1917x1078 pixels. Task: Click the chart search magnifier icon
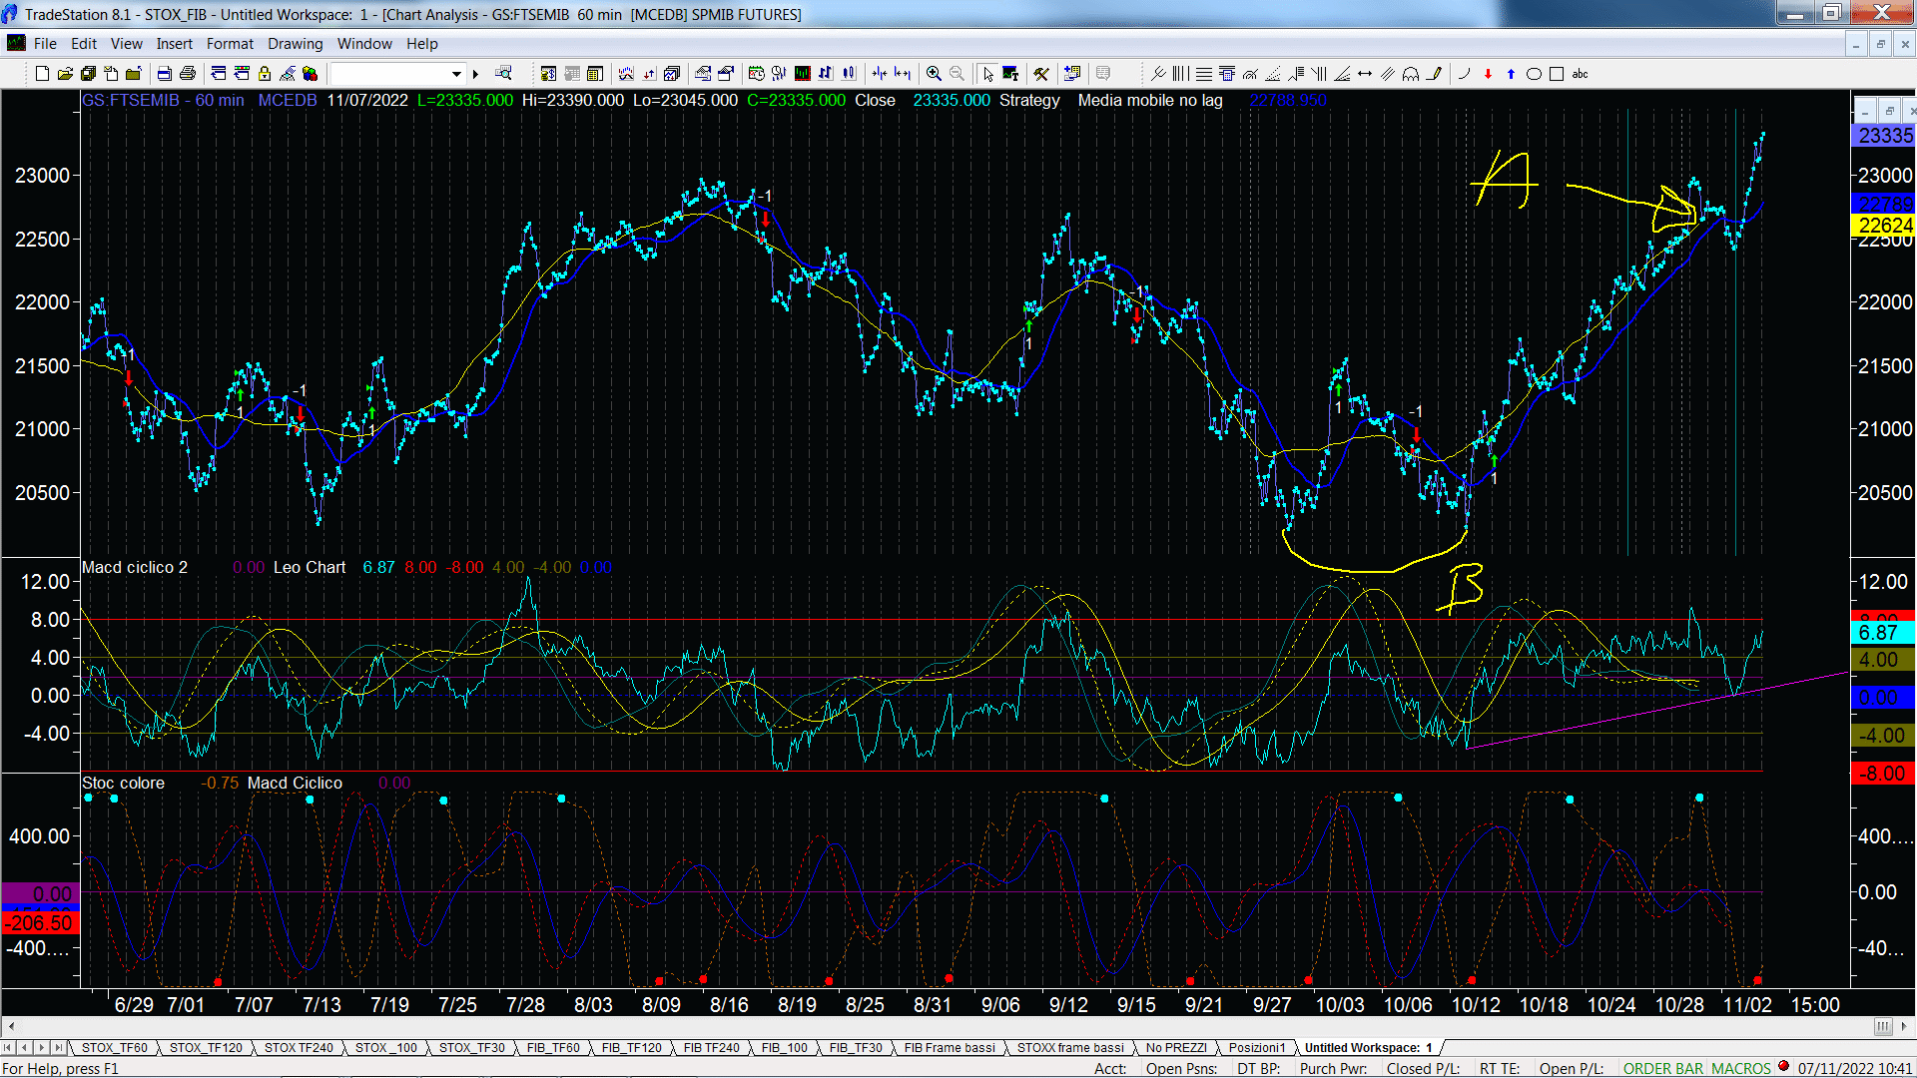point(503,74)
